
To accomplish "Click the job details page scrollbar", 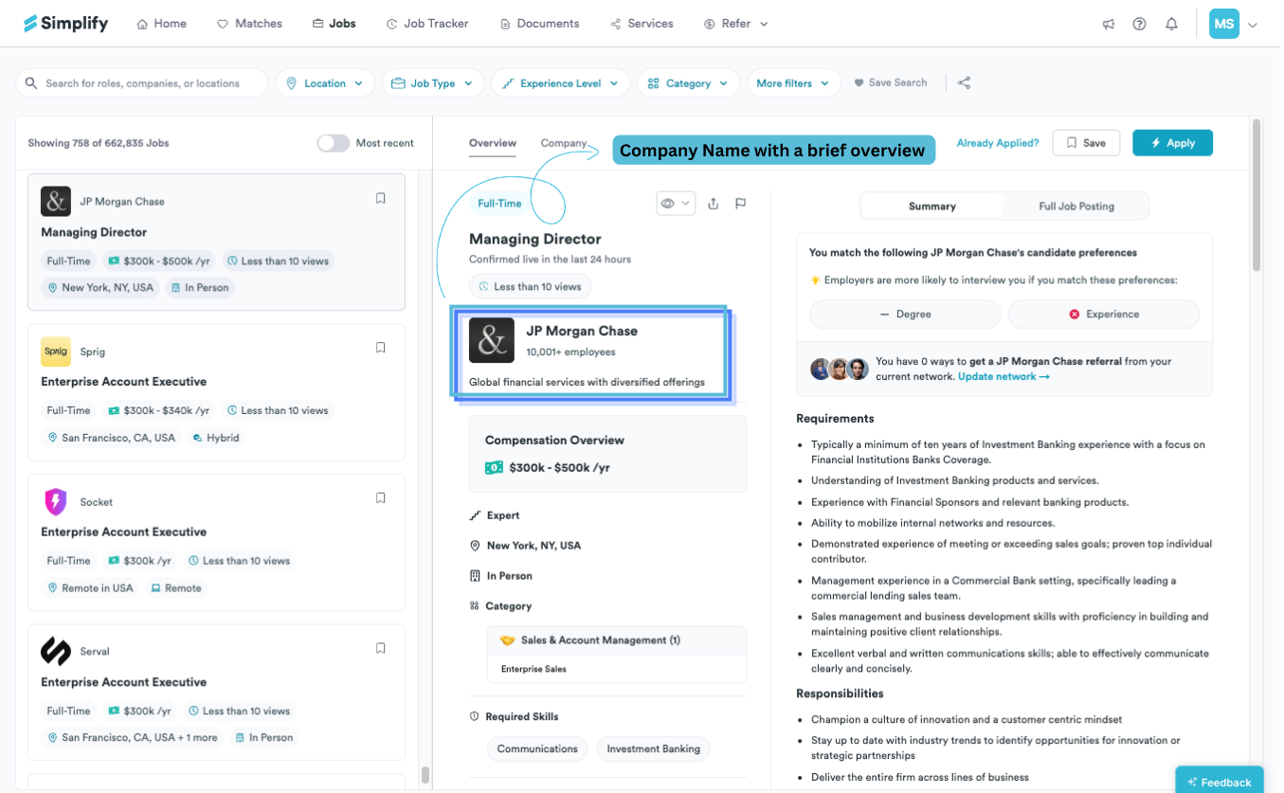I will [x=1257, y=195].
